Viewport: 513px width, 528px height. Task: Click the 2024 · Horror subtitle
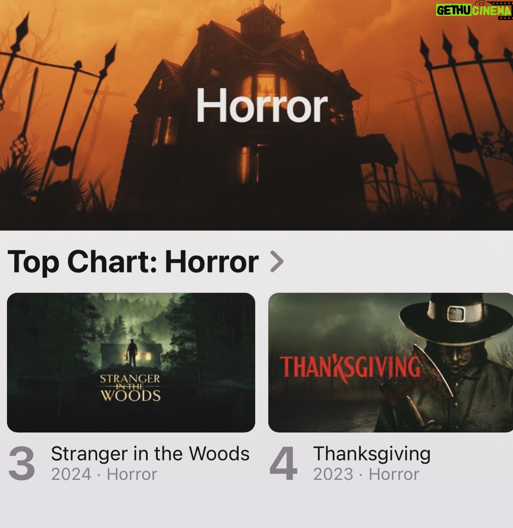click(104, 474)
